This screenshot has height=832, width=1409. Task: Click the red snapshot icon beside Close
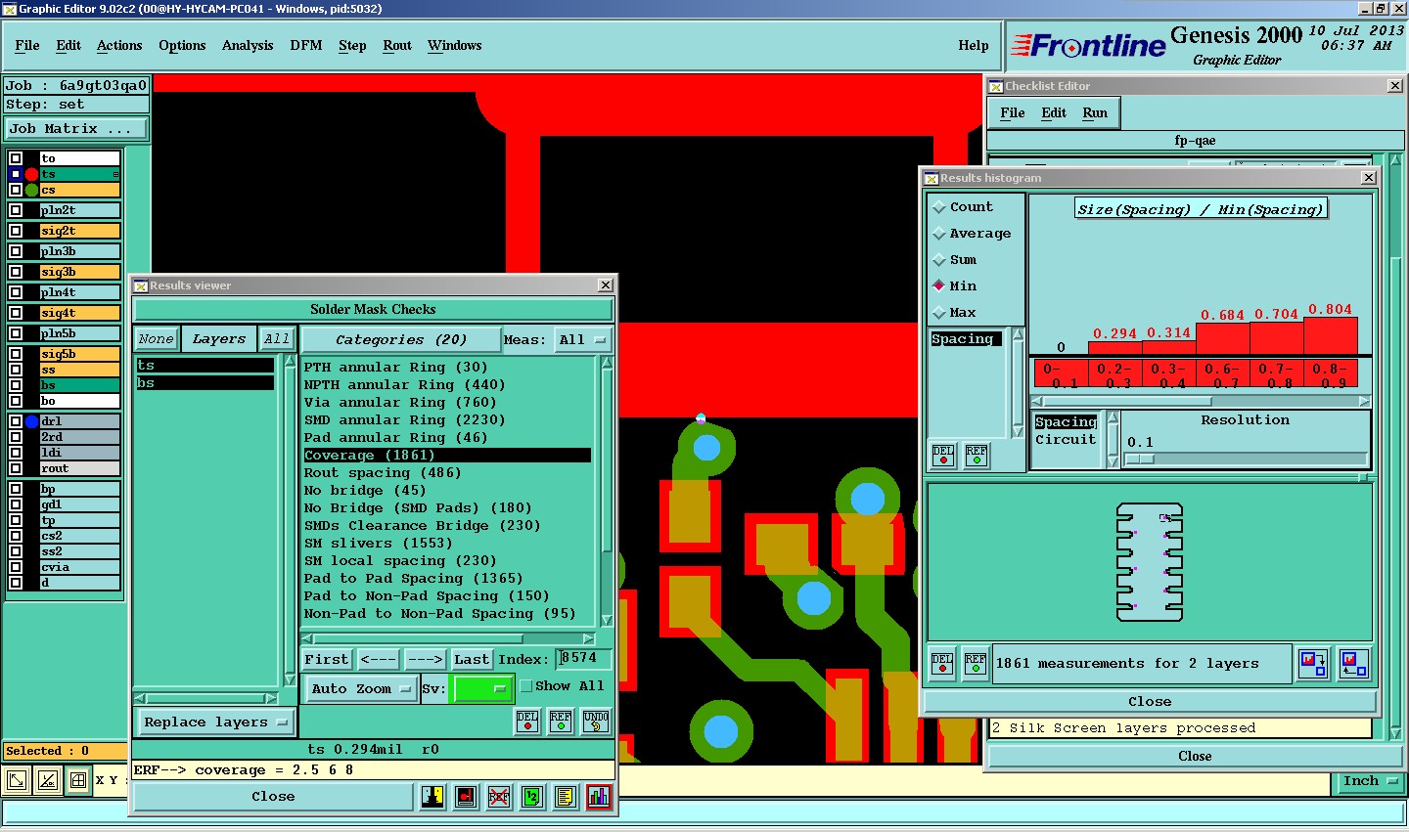466,797
